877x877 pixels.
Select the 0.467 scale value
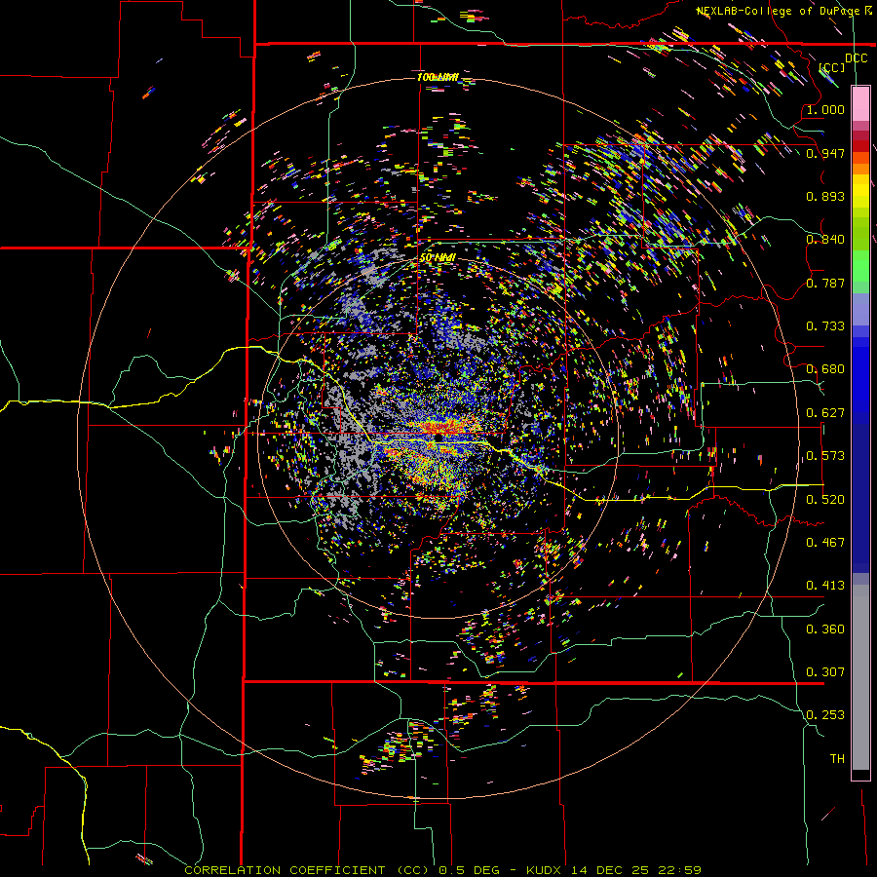(x=825, y=543)
